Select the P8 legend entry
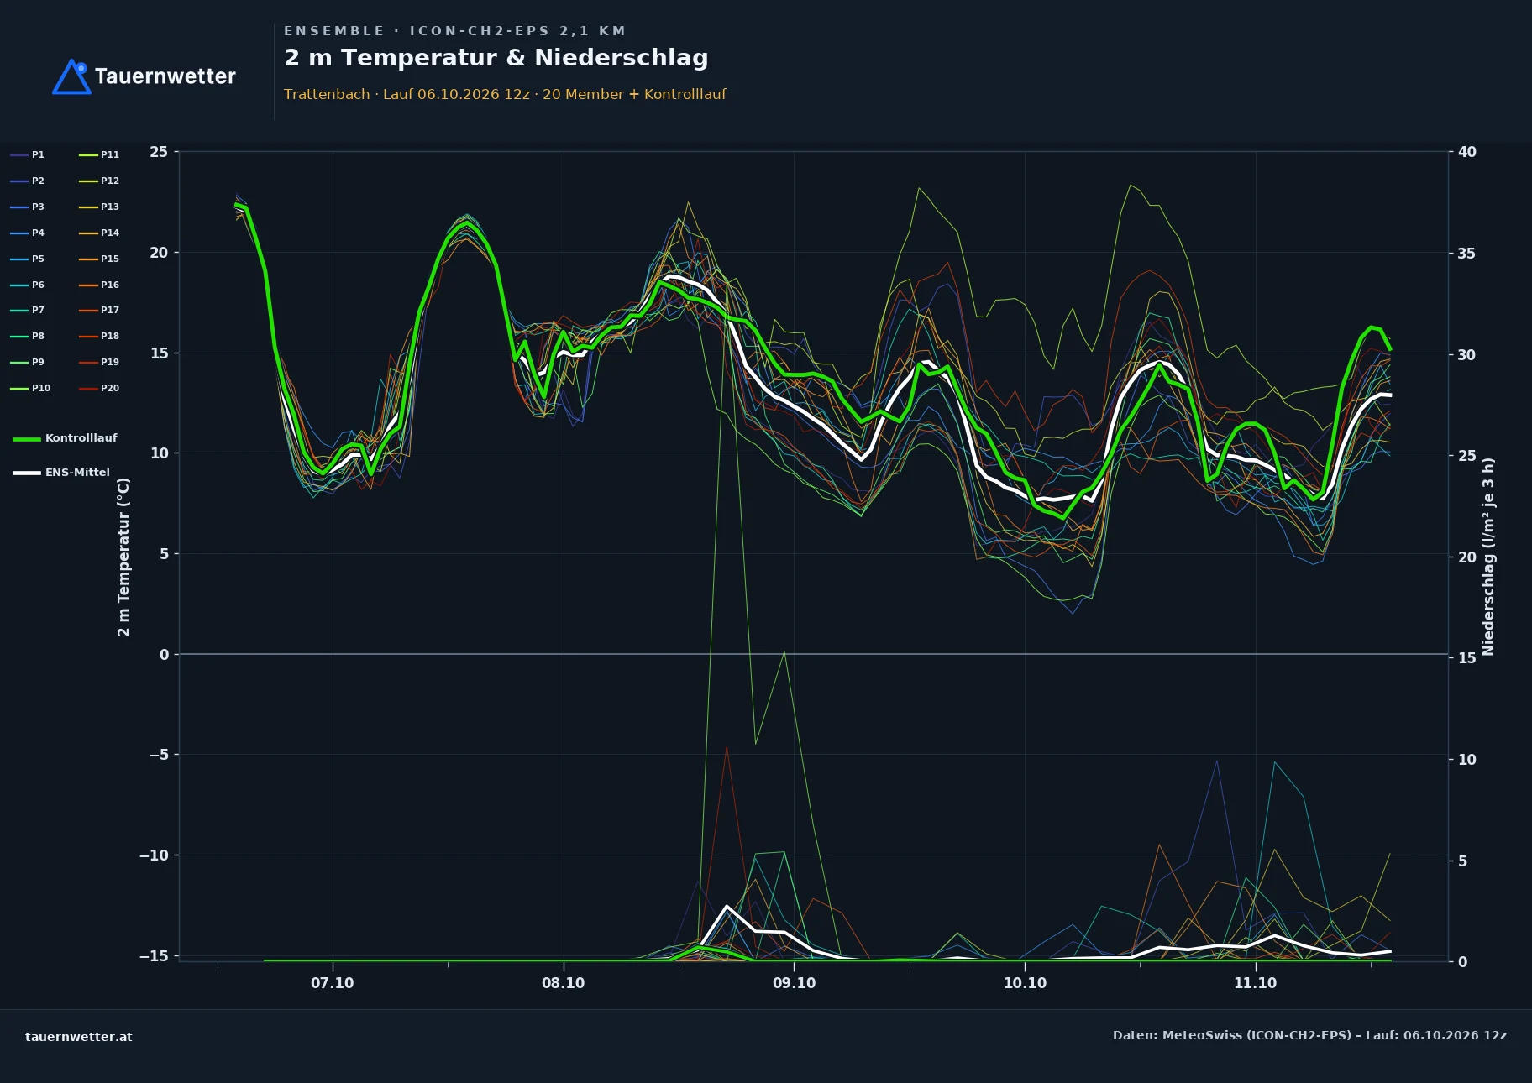 pos(28,336)
